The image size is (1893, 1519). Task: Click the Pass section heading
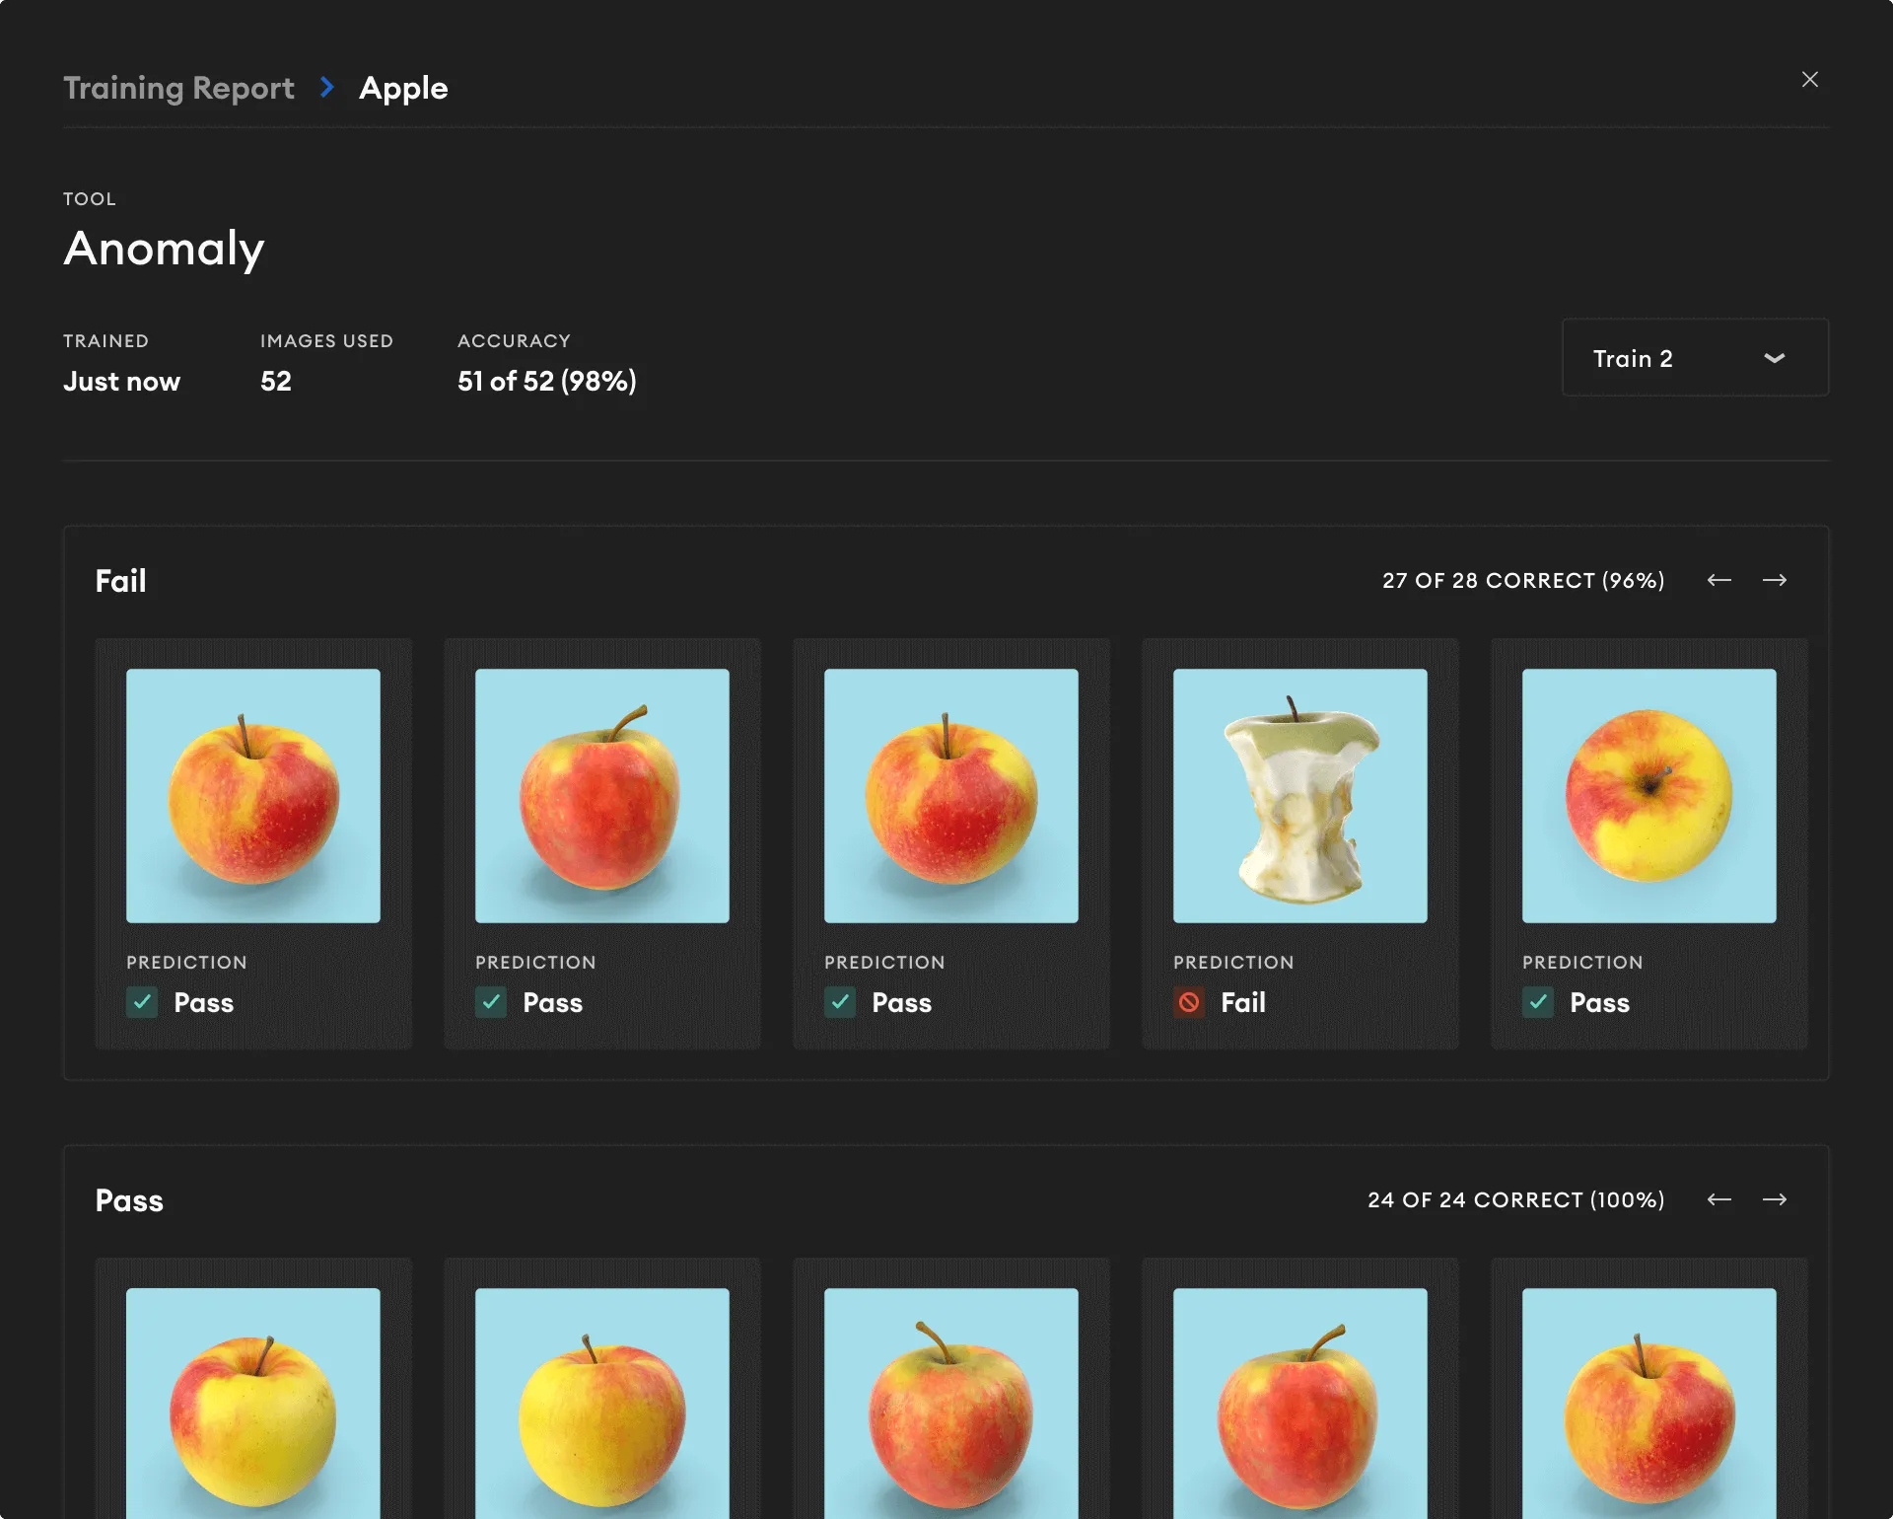(129, 1200)
